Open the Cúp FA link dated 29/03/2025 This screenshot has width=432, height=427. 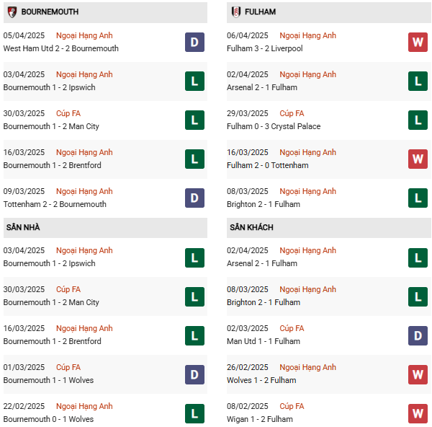(x=292, y=113)
